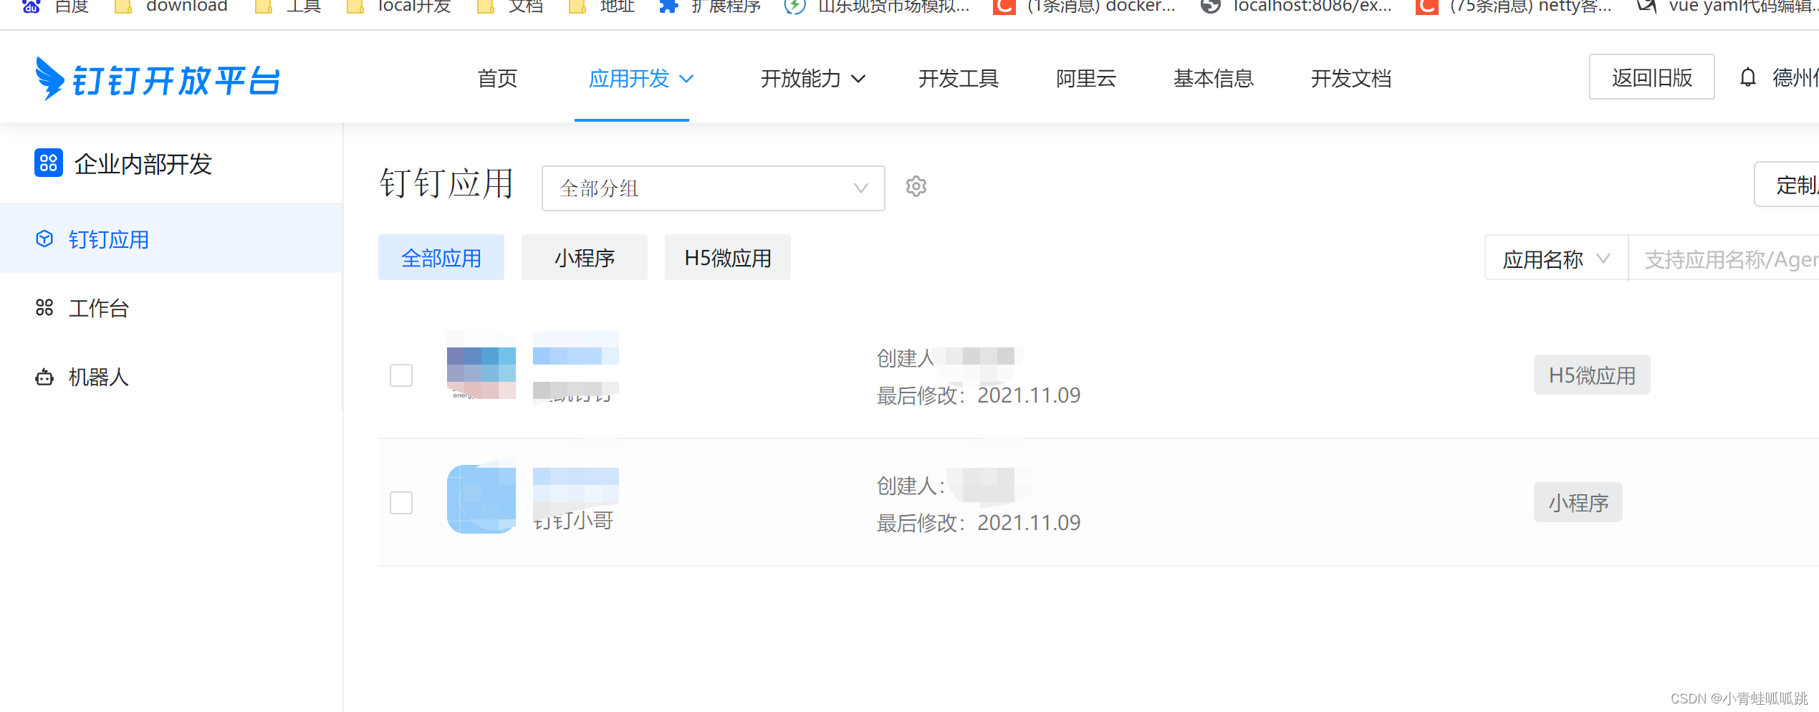Viewport: 1819px width, 712px height.
Task: Open the download bookmark folder
Action: point(172,7)
